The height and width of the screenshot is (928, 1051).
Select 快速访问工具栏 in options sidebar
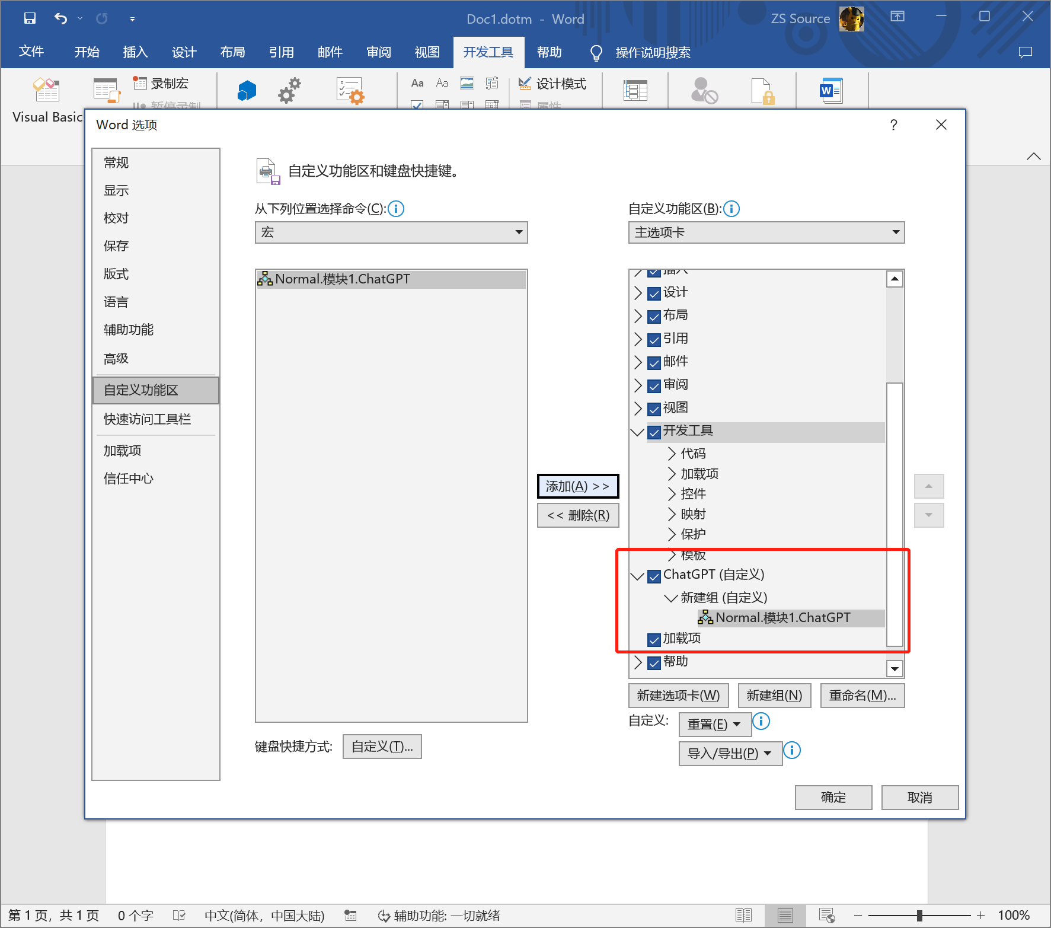[147, 419]
